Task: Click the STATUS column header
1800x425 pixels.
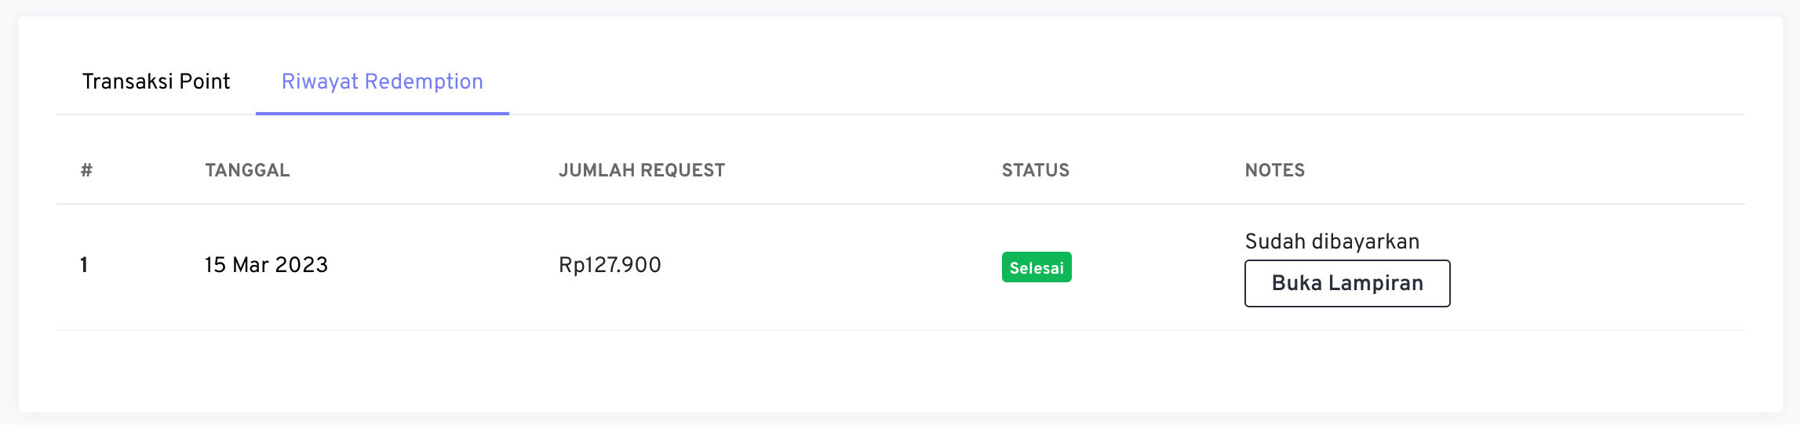Action: (x=1036, y=170)
